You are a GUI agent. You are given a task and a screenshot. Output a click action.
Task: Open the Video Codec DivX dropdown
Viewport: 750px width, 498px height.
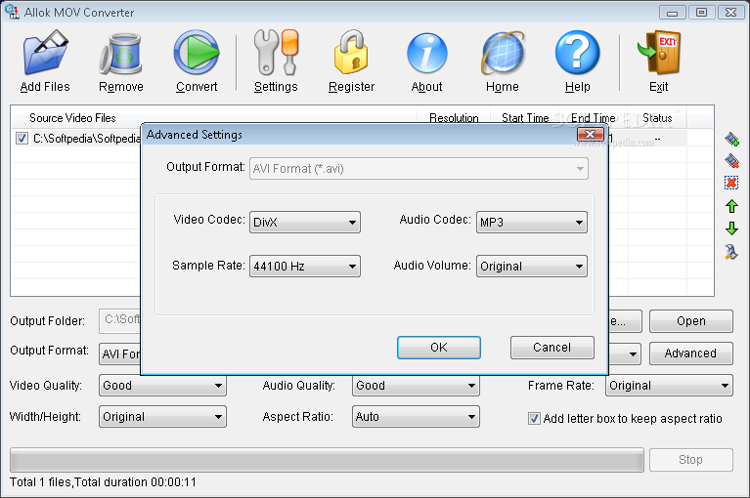[x=305, y=222]
